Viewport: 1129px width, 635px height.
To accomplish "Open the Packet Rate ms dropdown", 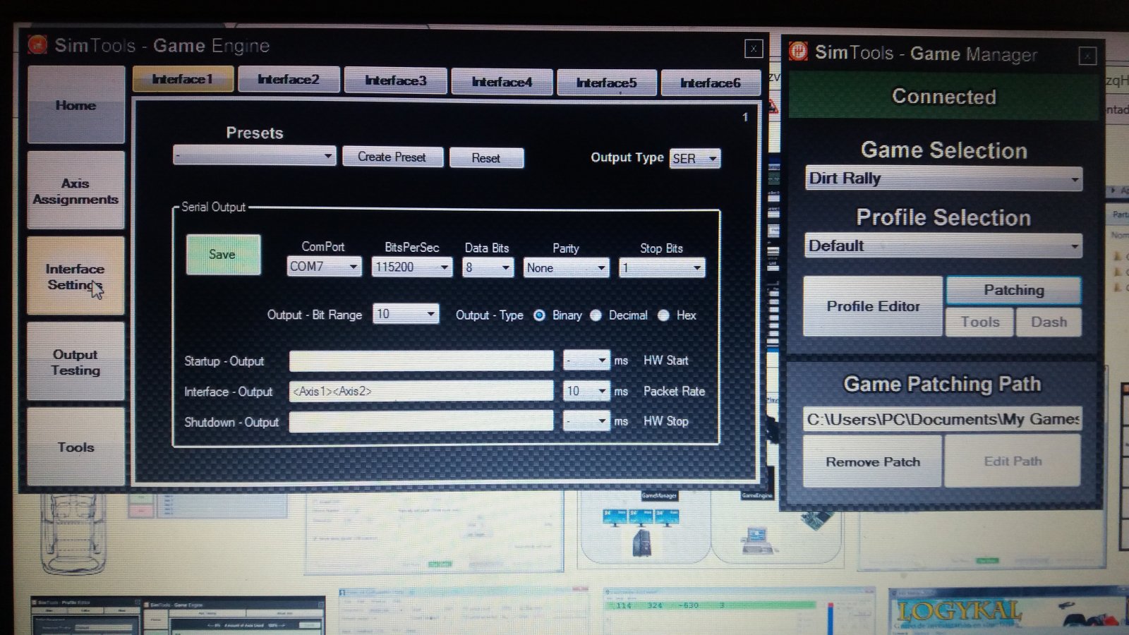I will (x=586, y=391).
